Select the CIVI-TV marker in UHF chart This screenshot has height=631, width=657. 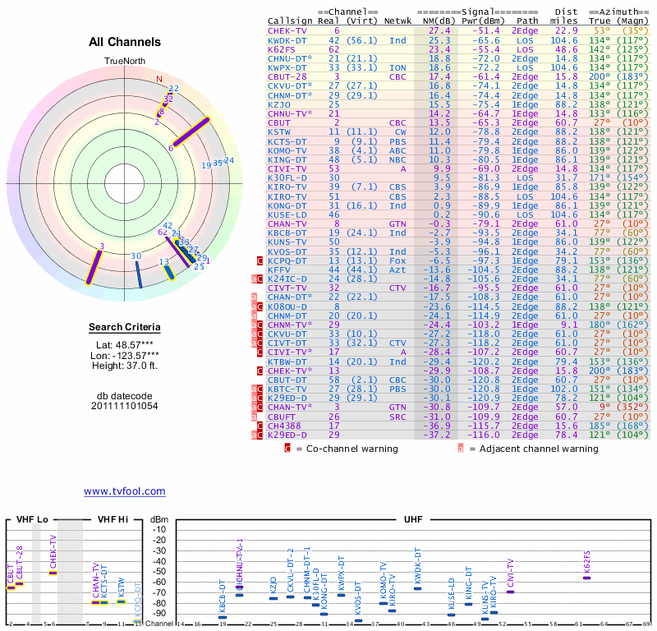pyautogui.click(x=510, y=592)
